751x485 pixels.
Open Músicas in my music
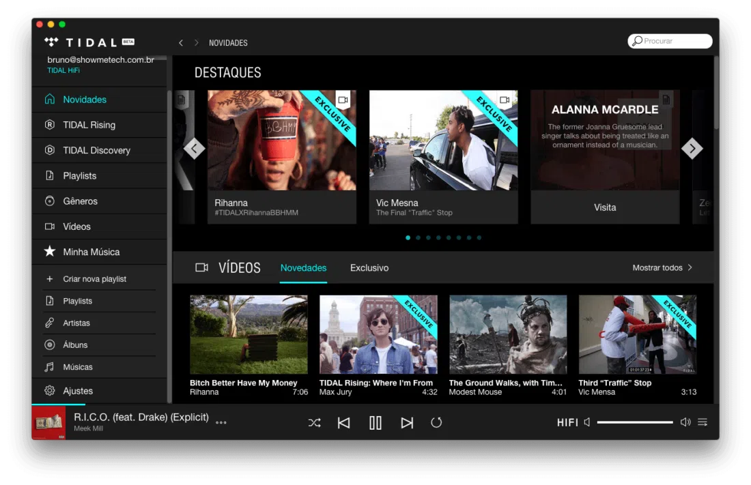point(99,367)
